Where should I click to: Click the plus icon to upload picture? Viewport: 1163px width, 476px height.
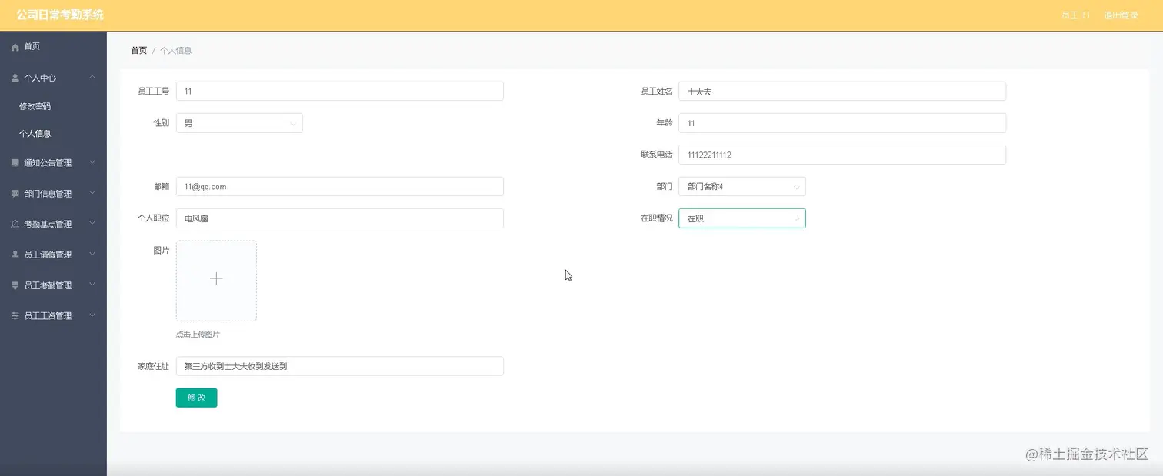tap(216, 278)
